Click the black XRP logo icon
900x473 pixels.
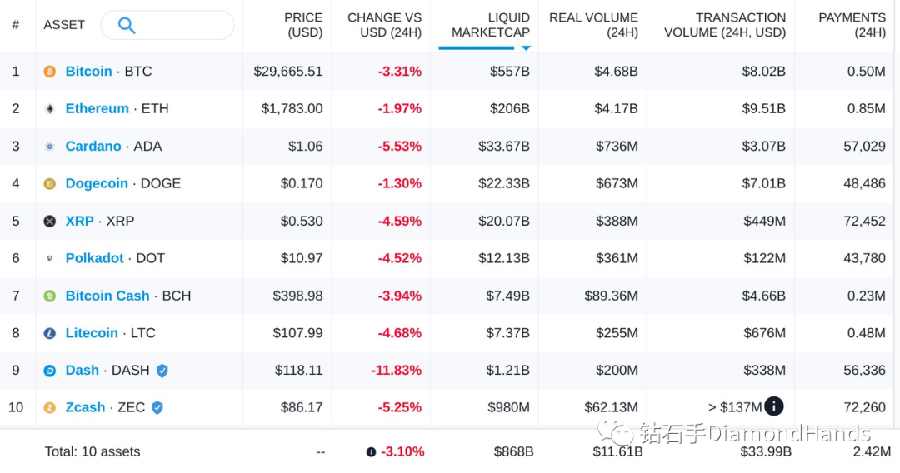click(50, 222)
